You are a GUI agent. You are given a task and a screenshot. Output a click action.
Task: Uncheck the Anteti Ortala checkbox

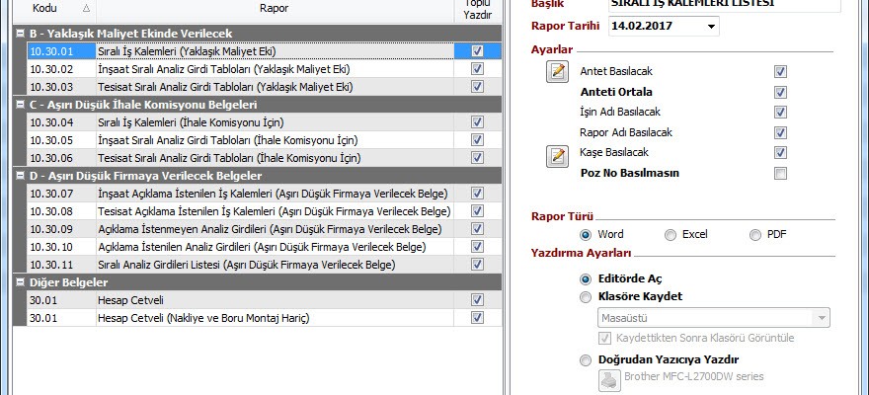(x=781, y=92)
